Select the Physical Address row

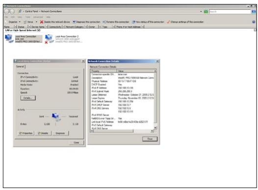click(x=122, y=81)
